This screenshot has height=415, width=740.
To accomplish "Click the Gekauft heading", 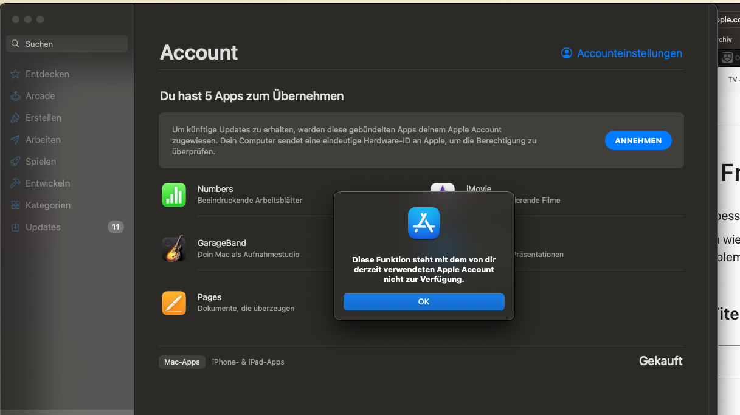I will (x=660, y=361).
